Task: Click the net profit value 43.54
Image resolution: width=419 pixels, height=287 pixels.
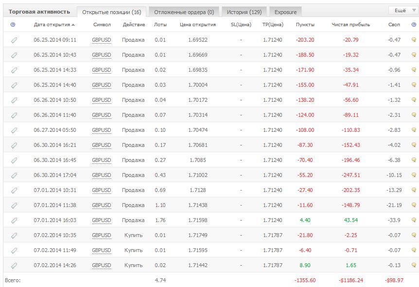Action: [351, 220]
